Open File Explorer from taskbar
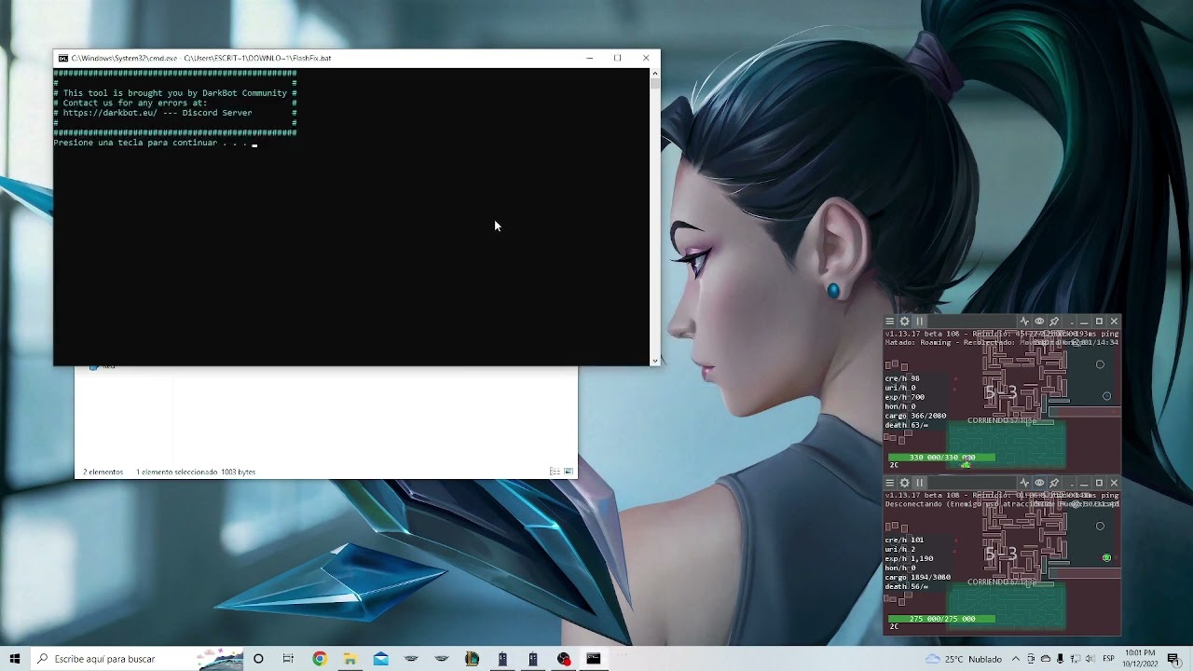The image size is (1193, 671). (x=350, y=659)
